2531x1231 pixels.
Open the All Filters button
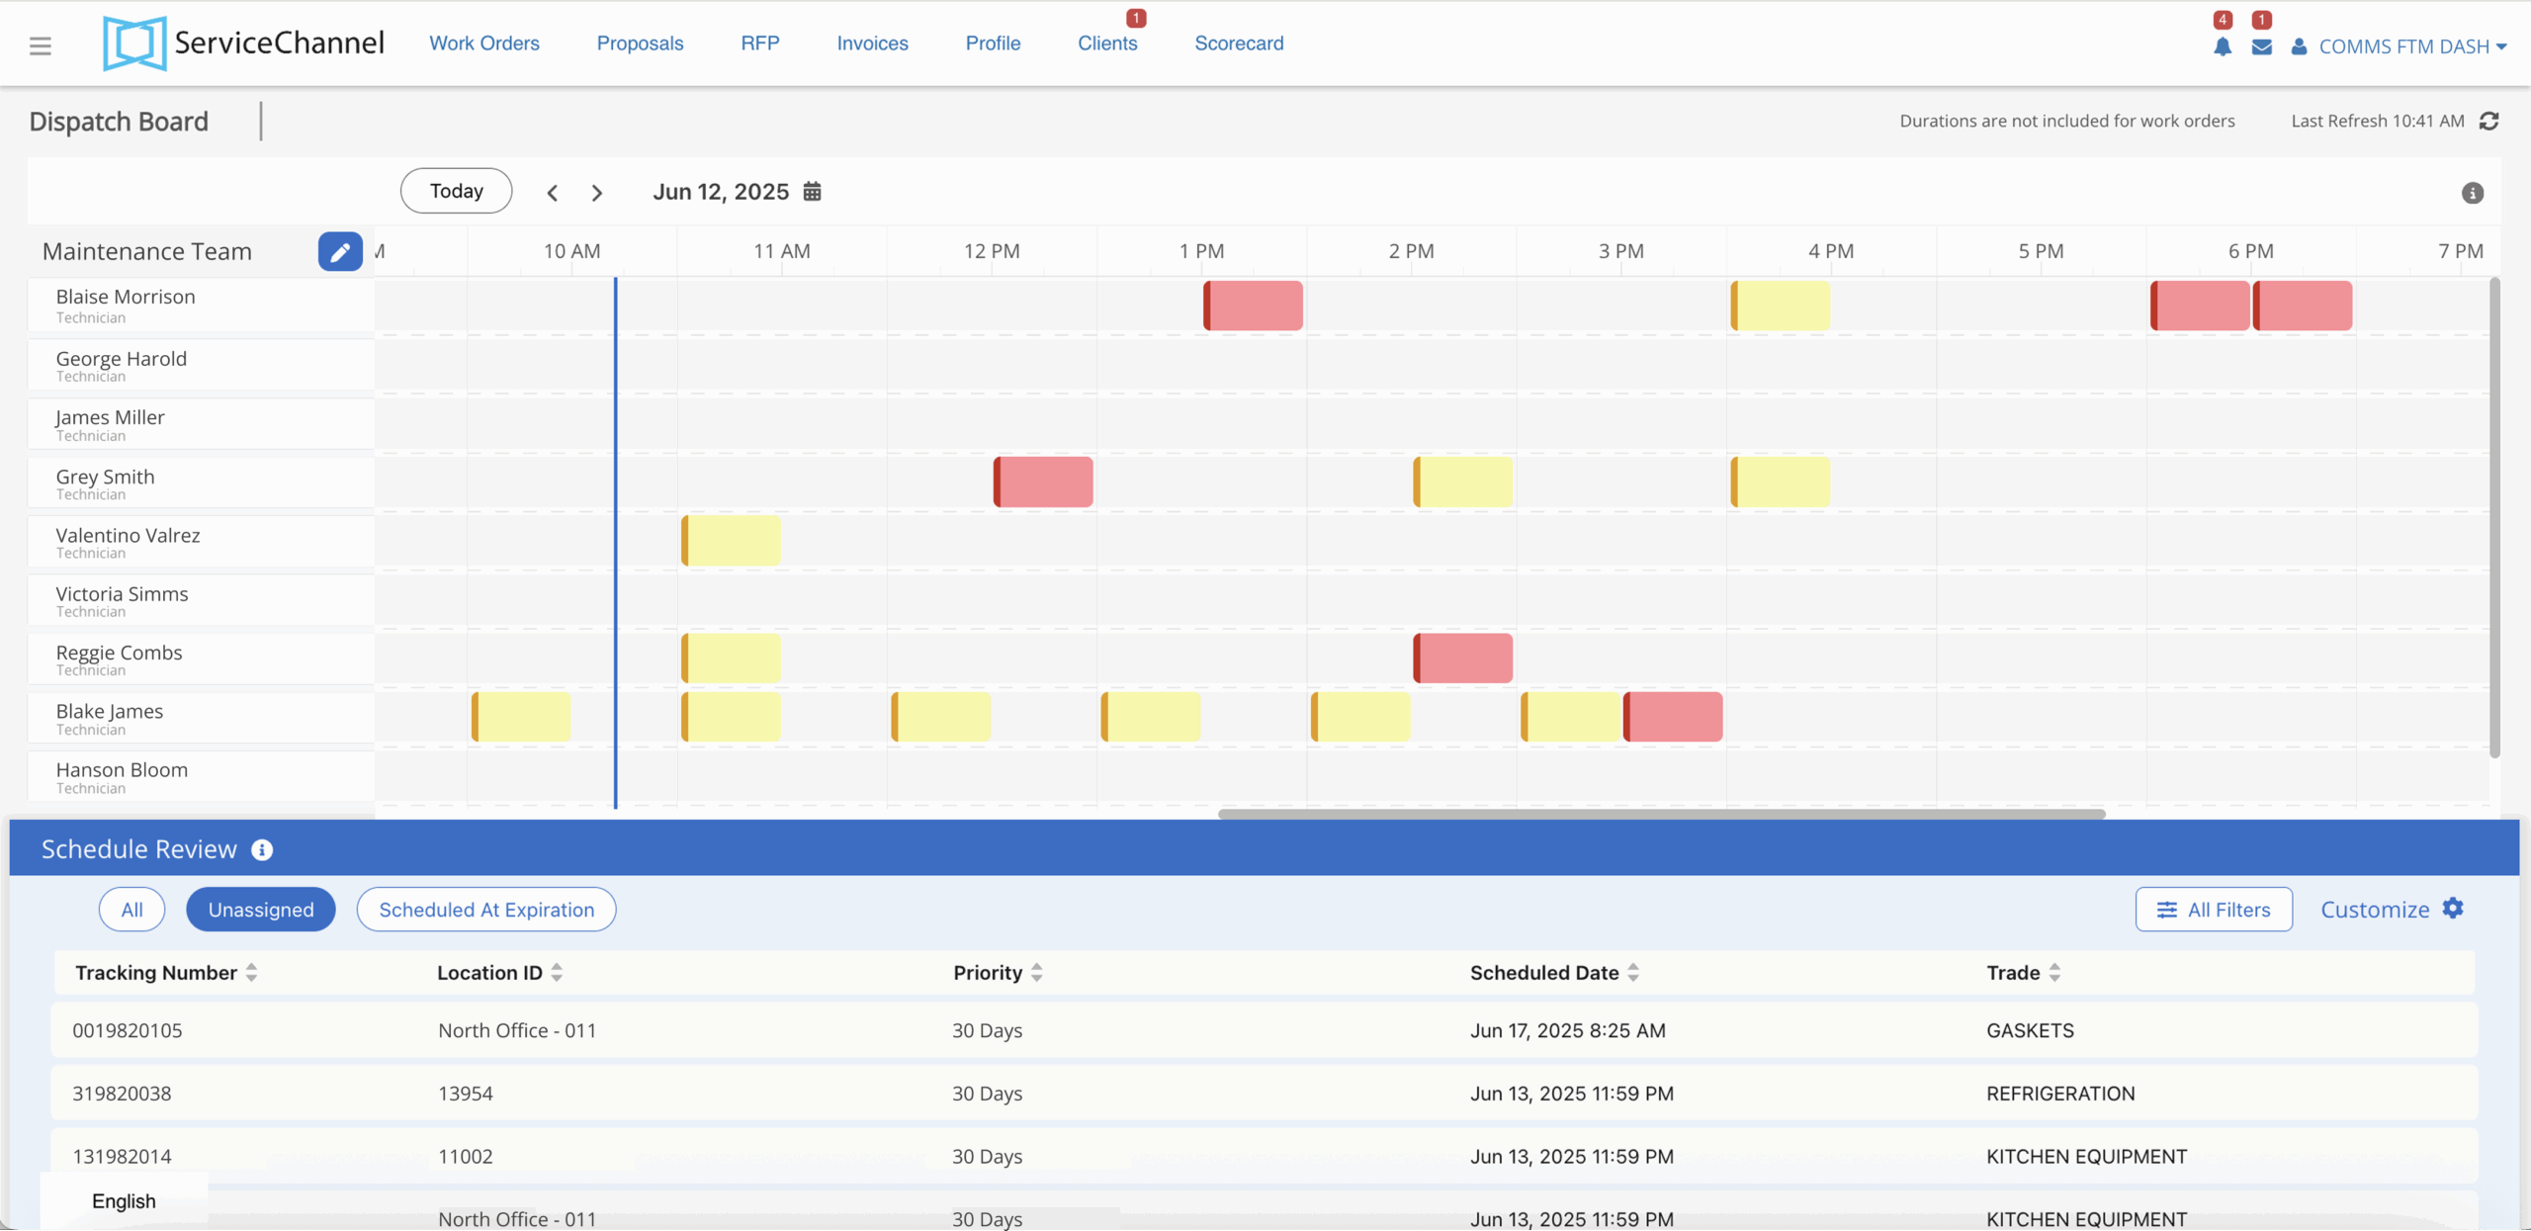(2213, 909)
